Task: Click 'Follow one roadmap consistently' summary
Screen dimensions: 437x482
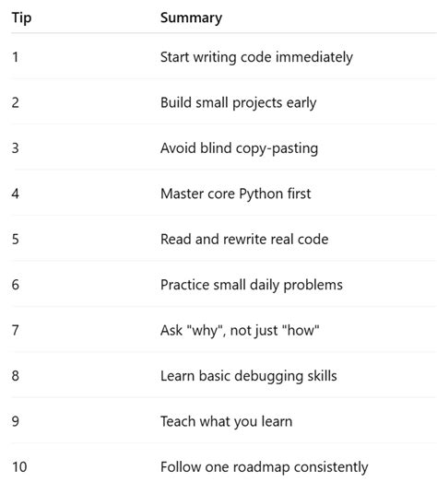Action: pyautogui.click(x=265, y=467)
